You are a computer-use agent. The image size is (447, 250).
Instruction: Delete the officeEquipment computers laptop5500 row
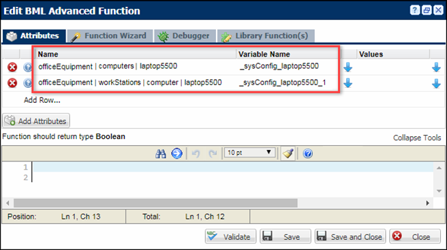click(12, 67)
